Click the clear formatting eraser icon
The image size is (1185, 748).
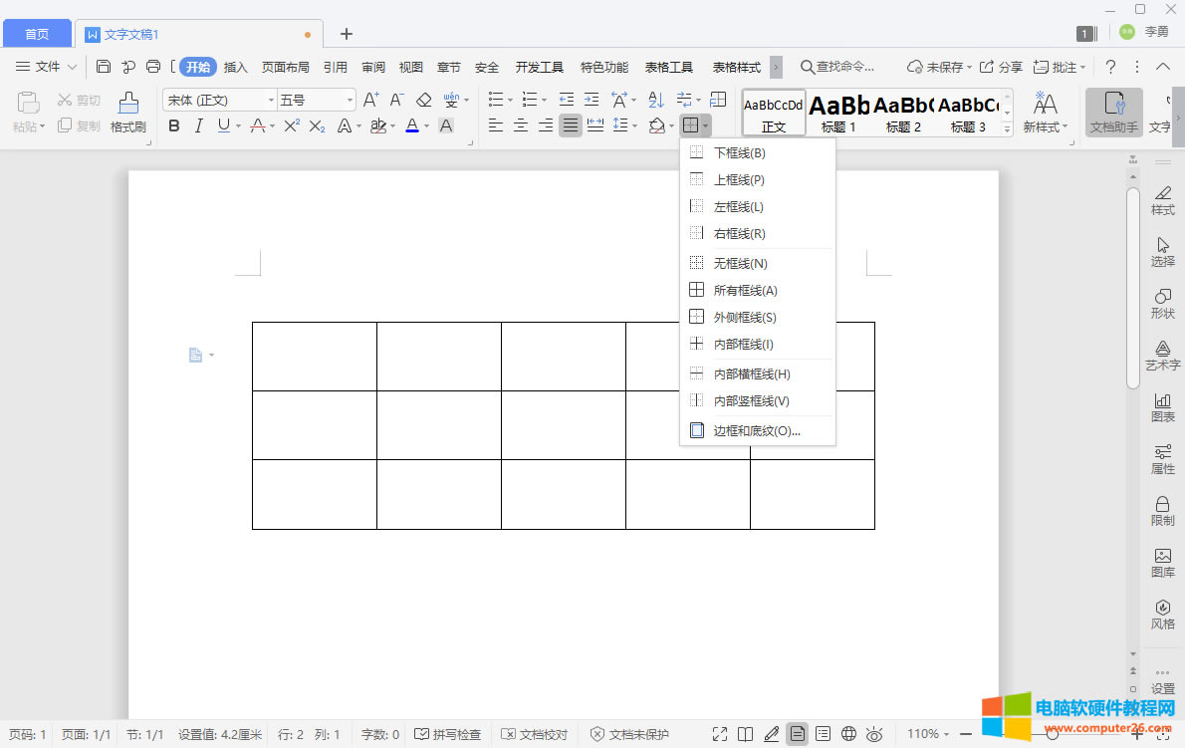pyautogui.click(x=424, y=100)
